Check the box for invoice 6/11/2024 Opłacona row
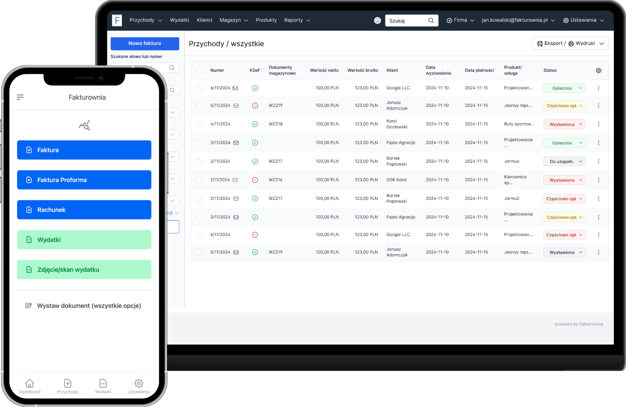This screenshot has width=626, height=407. pos(199,88)
